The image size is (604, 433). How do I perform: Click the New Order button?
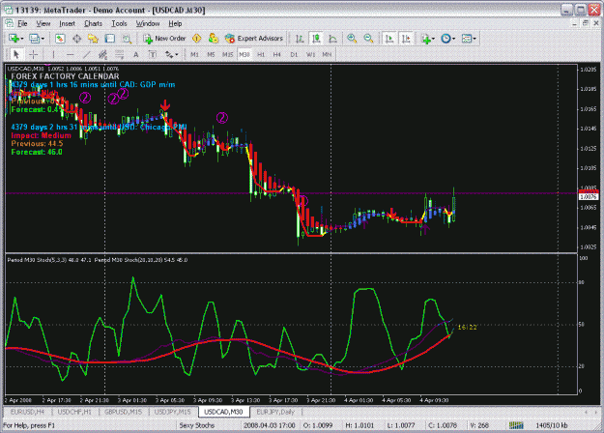[x=164, y=39]
